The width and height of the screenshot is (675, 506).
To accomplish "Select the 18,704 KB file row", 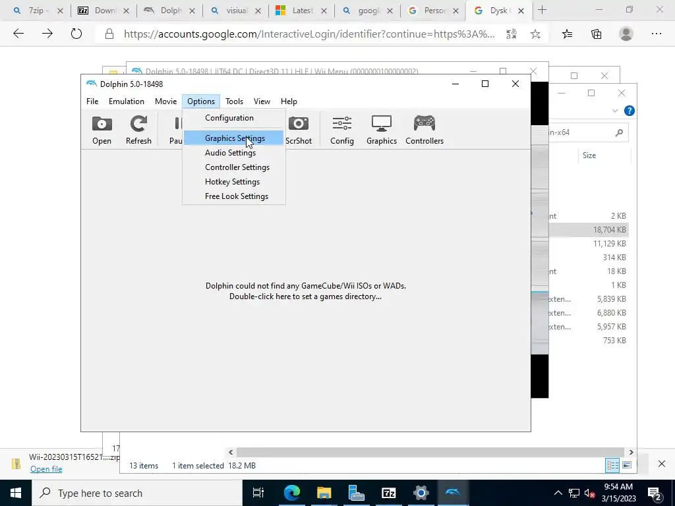I will click(589, 230).
